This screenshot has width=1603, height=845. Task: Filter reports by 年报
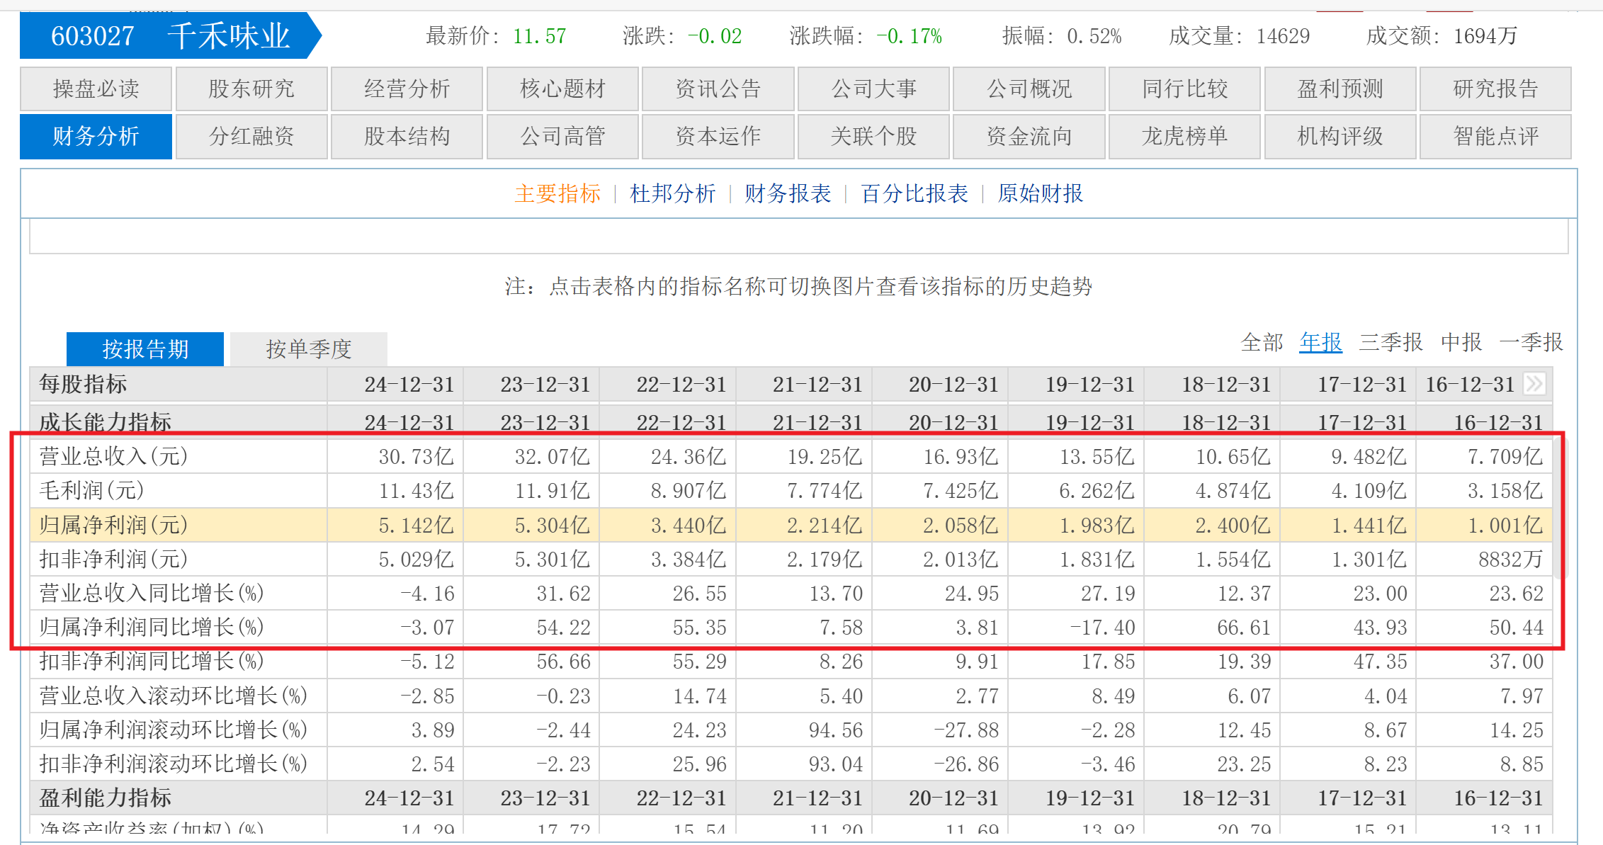coord(1320,343)
